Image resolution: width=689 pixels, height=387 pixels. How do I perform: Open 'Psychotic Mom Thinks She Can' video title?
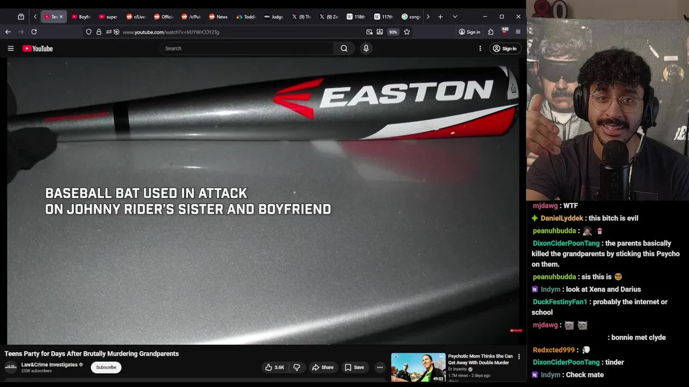480,359
